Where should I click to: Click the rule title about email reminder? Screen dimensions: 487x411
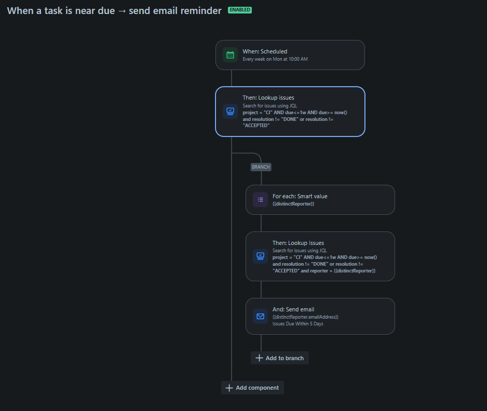coord(114,10)
